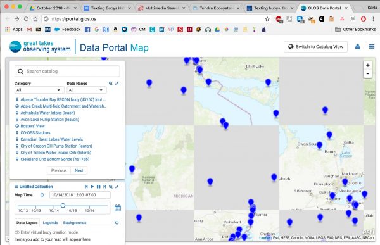Viewport: 380px width, 245px height.
Task: Click the globe icon on Boaters' View
Action: (x=17, y=126)
